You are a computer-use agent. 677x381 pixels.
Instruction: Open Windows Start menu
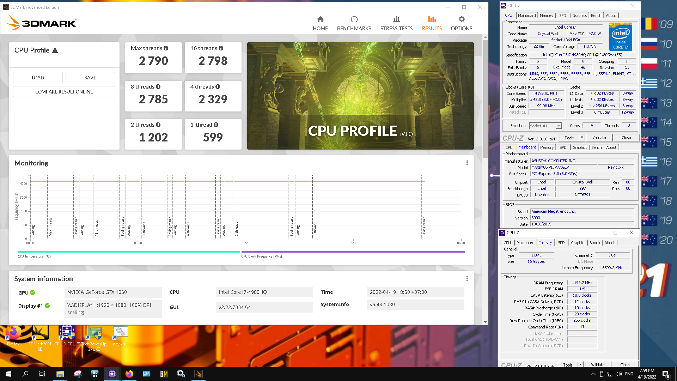coord(8,374)
